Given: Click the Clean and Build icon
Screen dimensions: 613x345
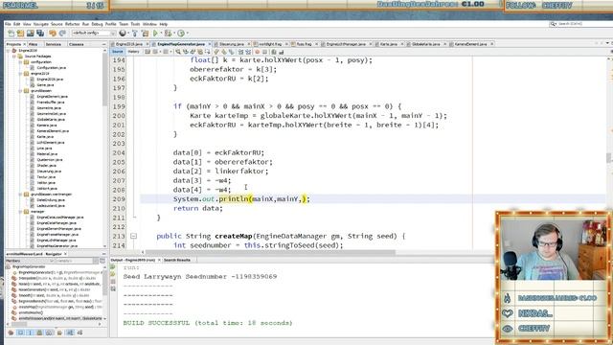Looking at the screenshot, I should tap(145, 34).
